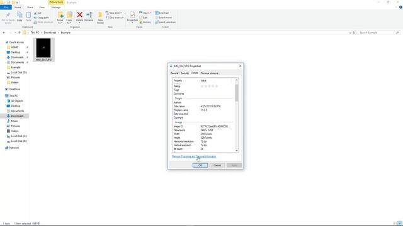Switch to Security tab in Properties dialog
403x226 pixels.
click(x=184, y=73)
